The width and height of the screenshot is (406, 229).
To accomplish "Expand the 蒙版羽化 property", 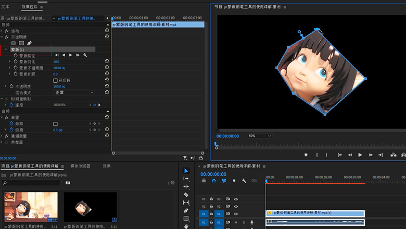I will coord(9,61).
